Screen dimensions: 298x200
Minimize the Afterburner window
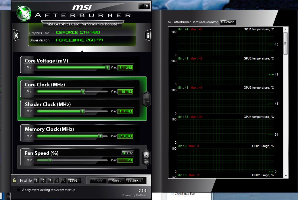[141, 6]
